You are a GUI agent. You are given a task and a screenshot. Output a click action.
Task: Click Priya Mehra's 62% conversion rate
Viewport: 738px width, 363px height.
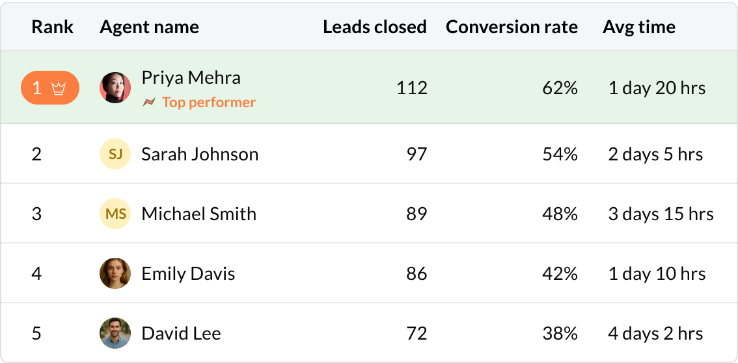[x=560, y=88]
